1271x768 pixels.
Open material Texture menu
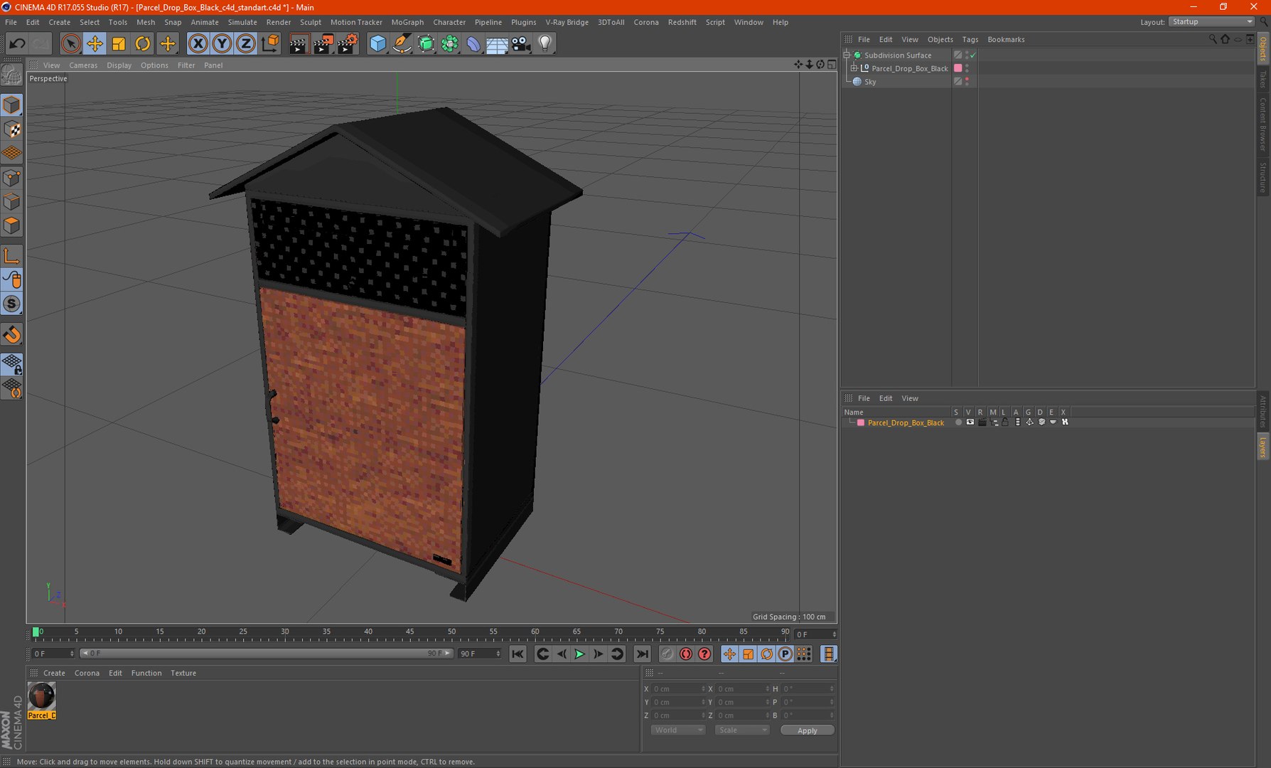183,673
